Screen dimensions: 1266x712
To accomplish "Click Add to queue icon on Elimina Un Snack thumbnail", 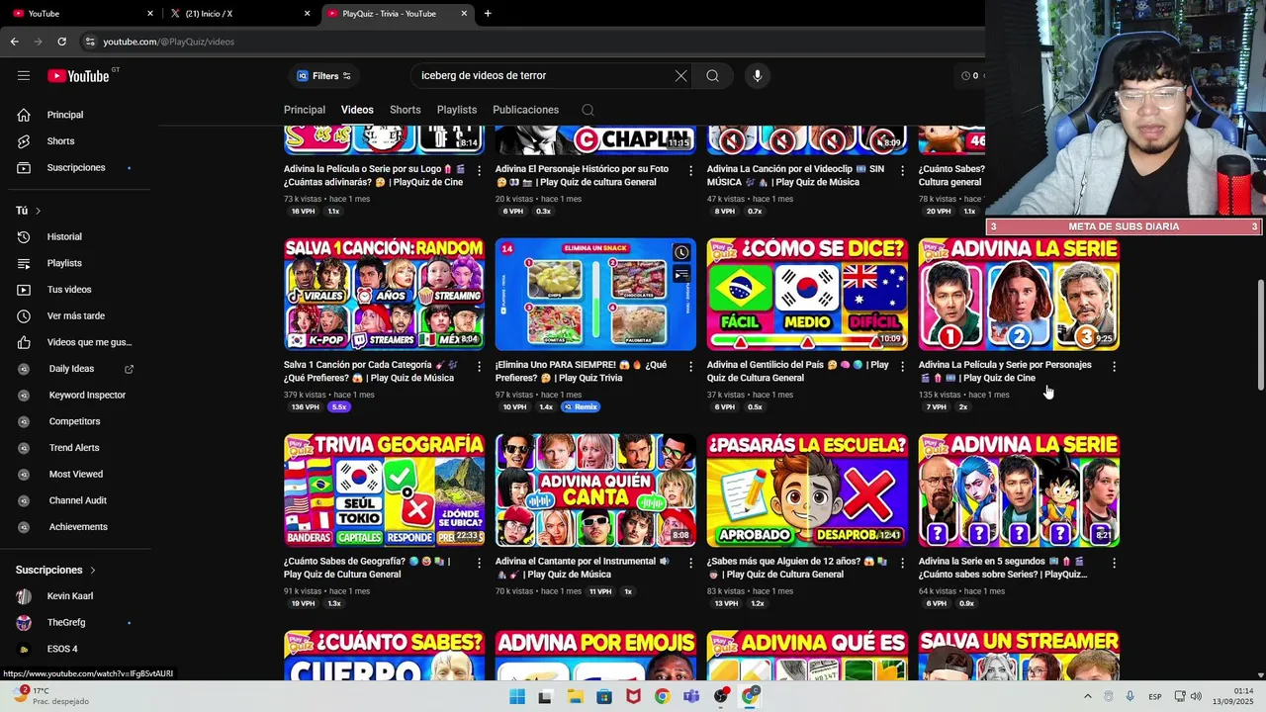I will coord(681,274).
